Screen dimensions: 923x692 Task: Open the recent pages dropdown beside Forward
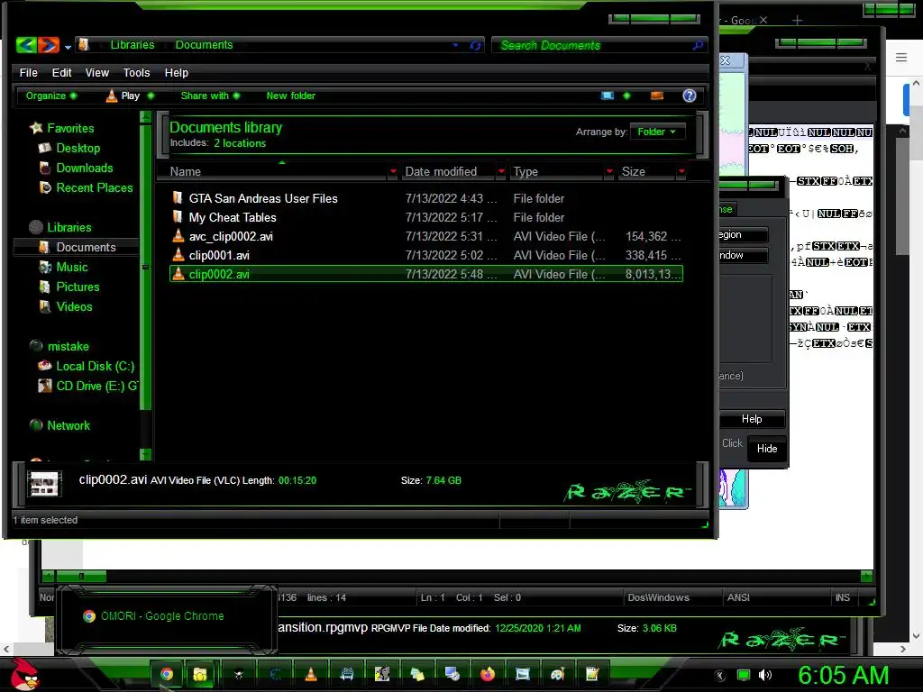(x=68, y=47)
